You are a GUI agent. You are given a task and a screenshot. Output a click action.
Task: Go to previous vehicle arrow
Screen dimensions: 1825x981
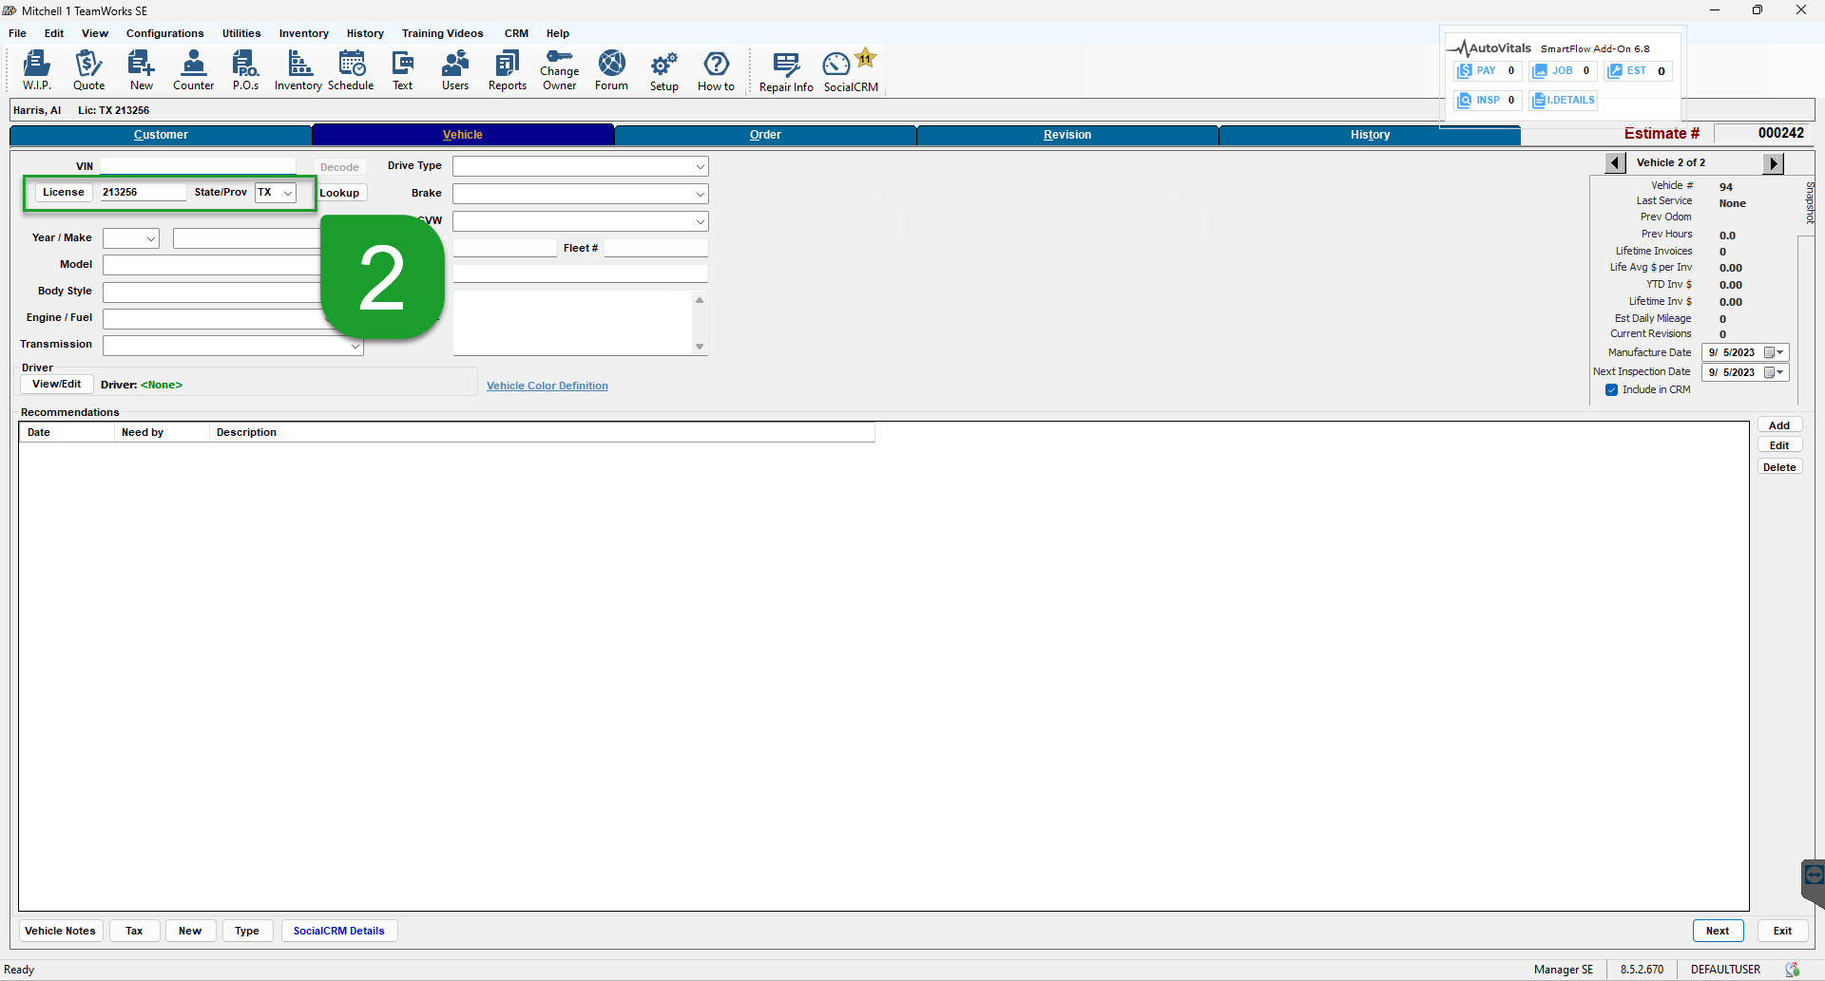click(1615, 163)
